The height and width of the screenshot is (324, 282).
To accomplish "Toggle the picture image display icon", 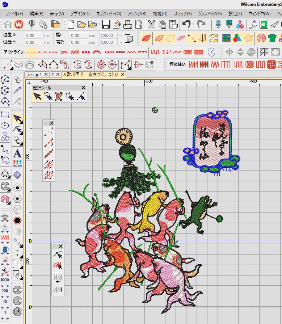I will click(226, 38).
